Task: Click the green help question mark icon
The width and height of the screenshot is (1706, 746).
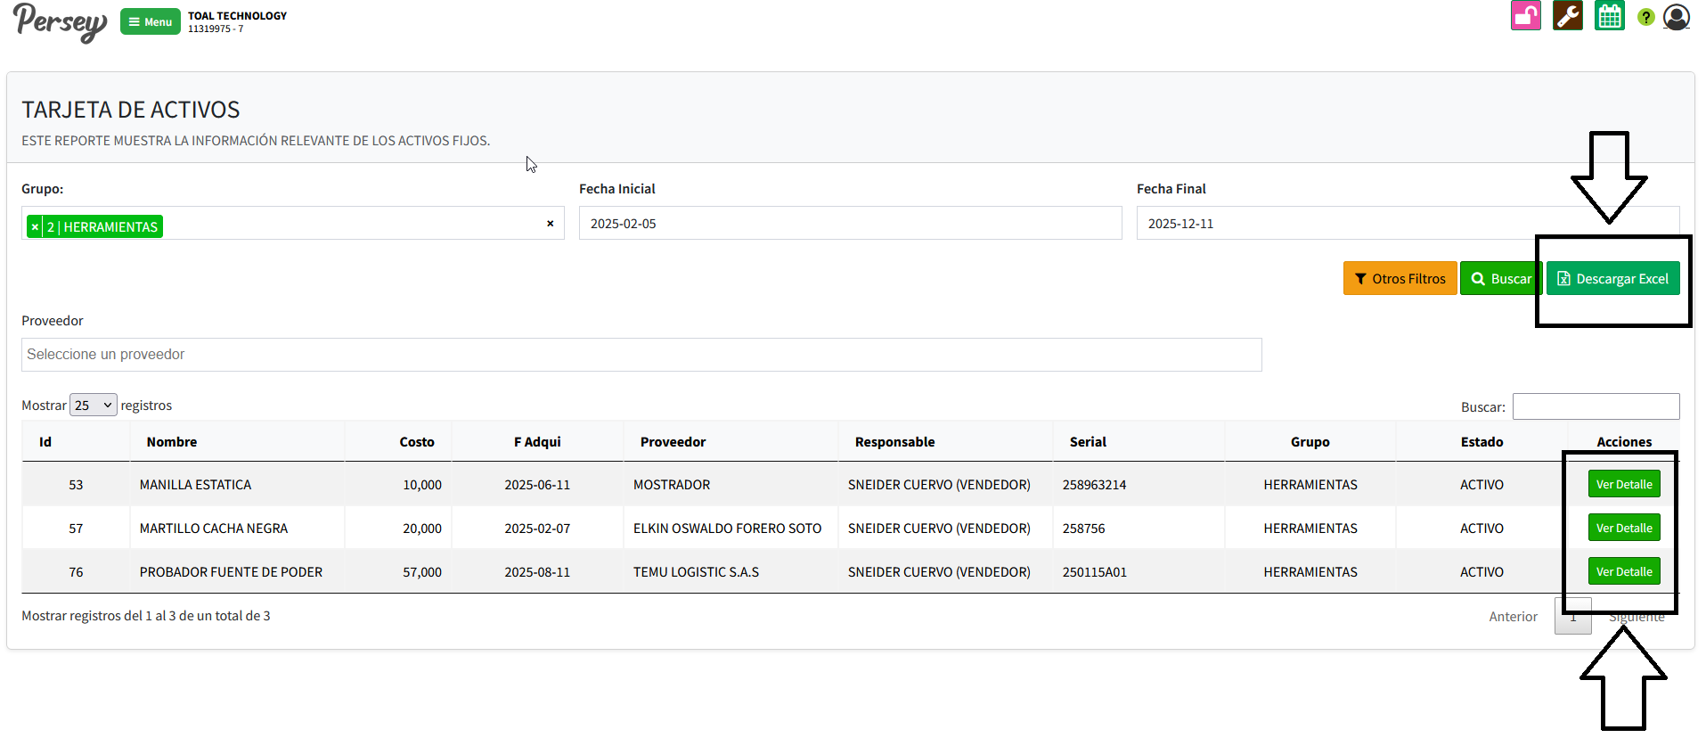Action: (x=1645, y=17)
